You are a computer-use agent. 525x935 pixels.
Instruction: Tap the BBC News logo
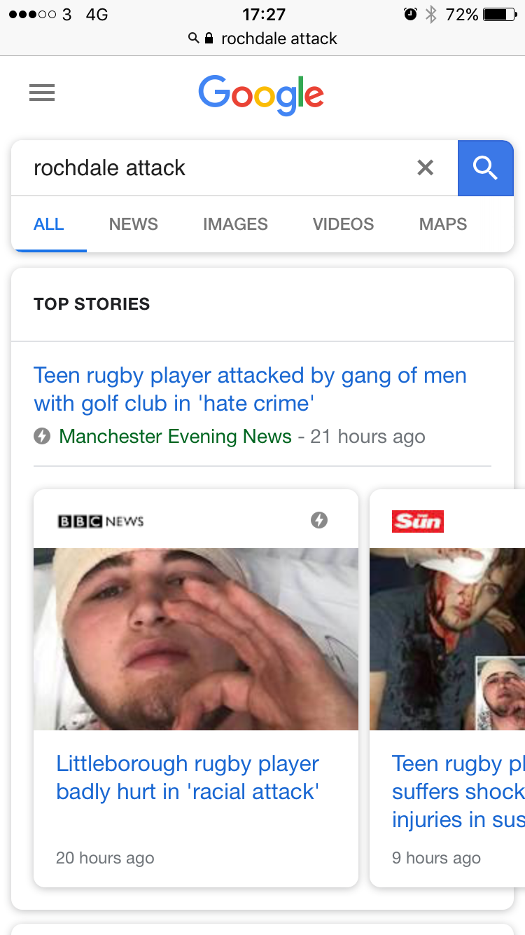click(100, 521)
